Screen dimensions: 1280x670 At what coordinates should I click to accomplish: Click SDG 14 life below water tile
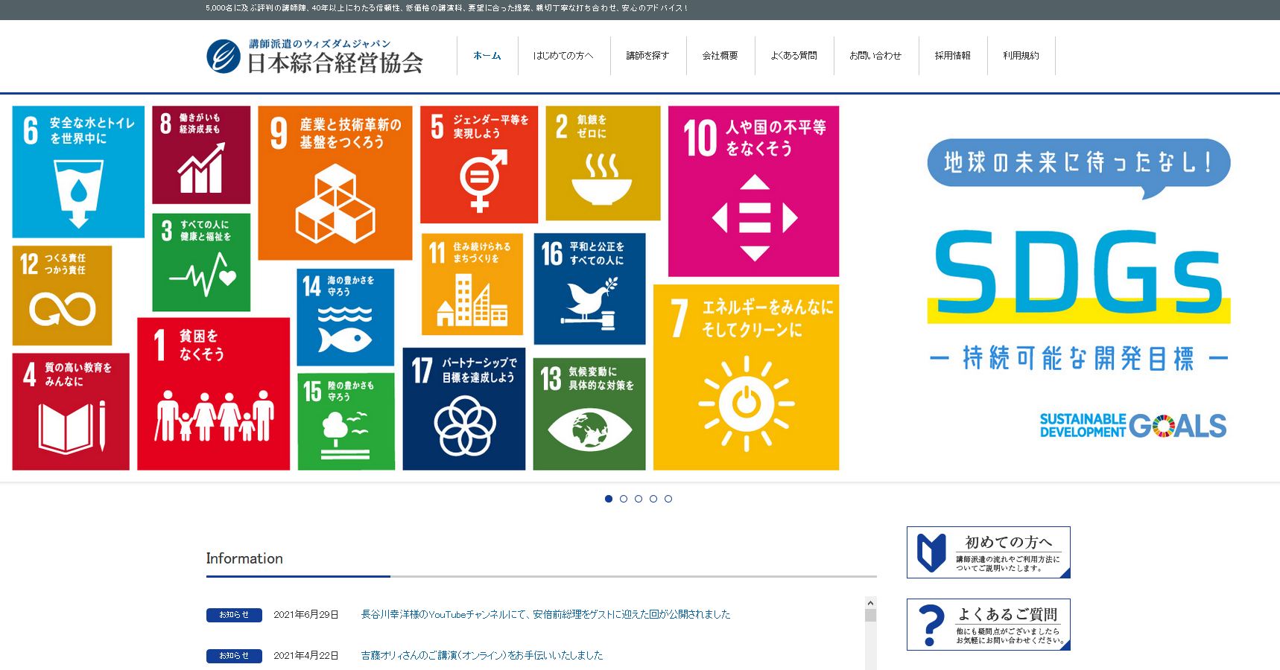346,317
